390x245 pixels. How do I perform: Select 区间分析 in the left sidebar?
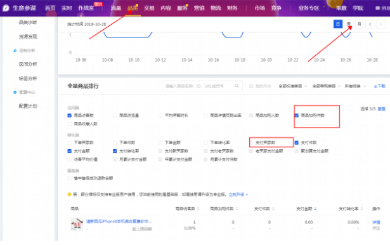point(28,64)
